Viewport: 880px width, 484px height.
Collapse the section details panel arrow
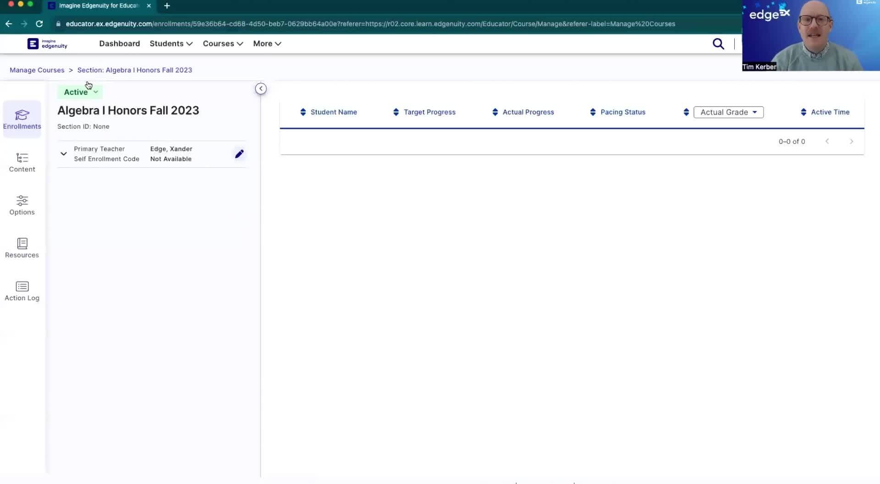(x=261, y=89)
